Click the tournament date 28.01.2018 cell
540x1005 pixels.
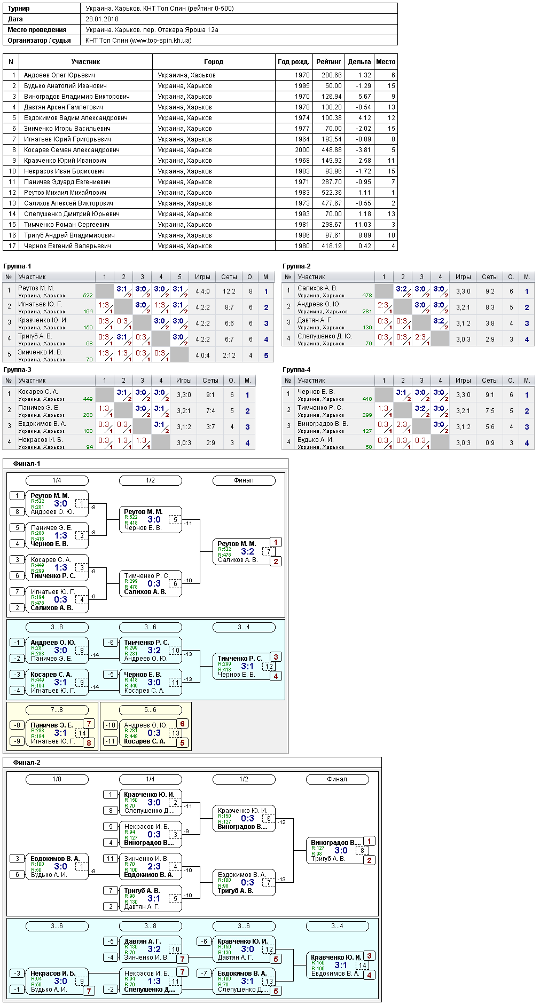pos(102,19)
